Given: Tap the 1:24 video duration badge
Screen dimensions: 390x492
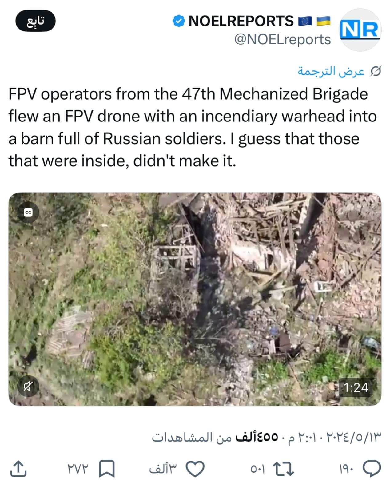Looking at the screenshot, I should [356, 387].
